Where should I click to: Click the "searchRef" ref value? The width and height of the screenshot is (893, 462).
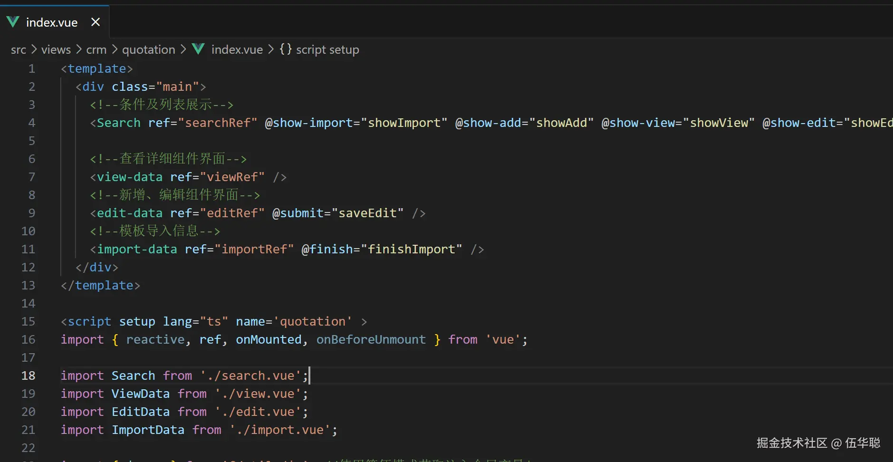point(218,123)
